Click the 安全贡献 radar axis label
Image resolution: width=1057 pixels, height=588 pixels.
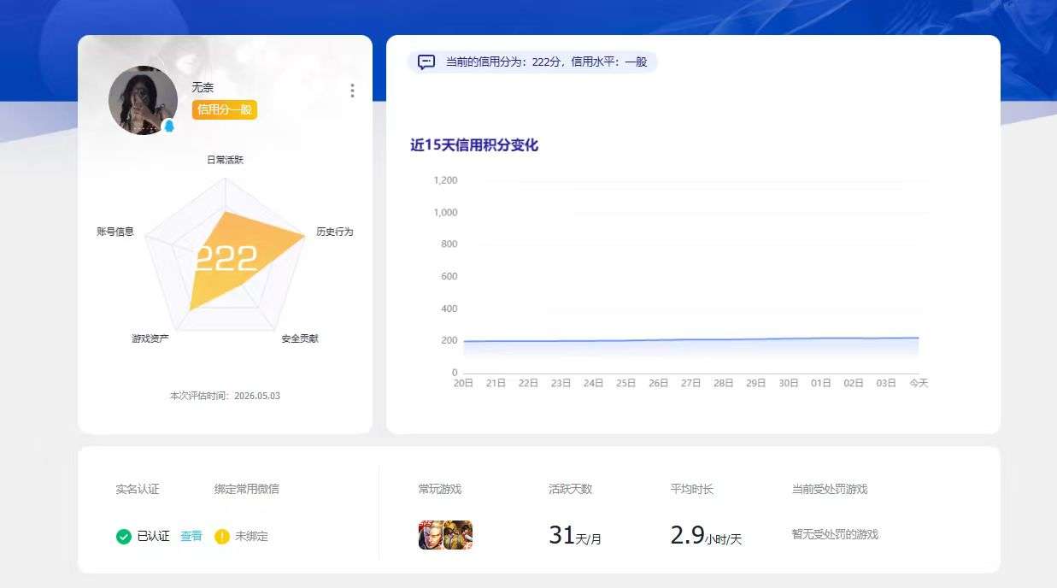(300, 338)
